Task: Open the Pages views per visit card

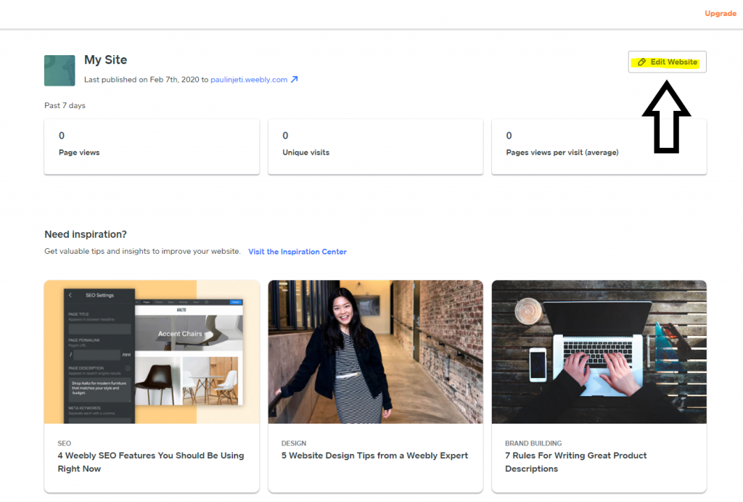Action: (x=599, y=147)
